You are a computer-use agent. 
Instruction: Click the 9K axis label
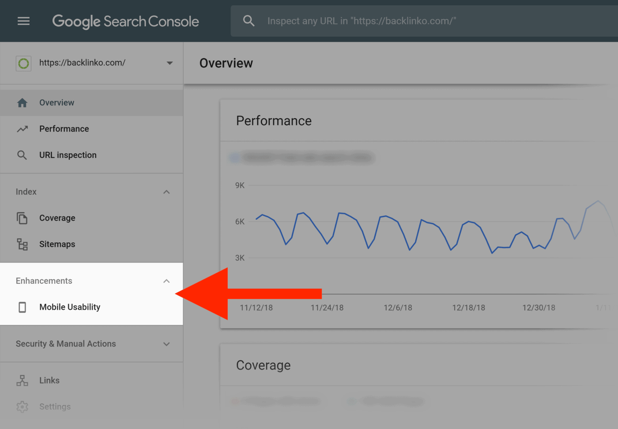pos(240,185)
